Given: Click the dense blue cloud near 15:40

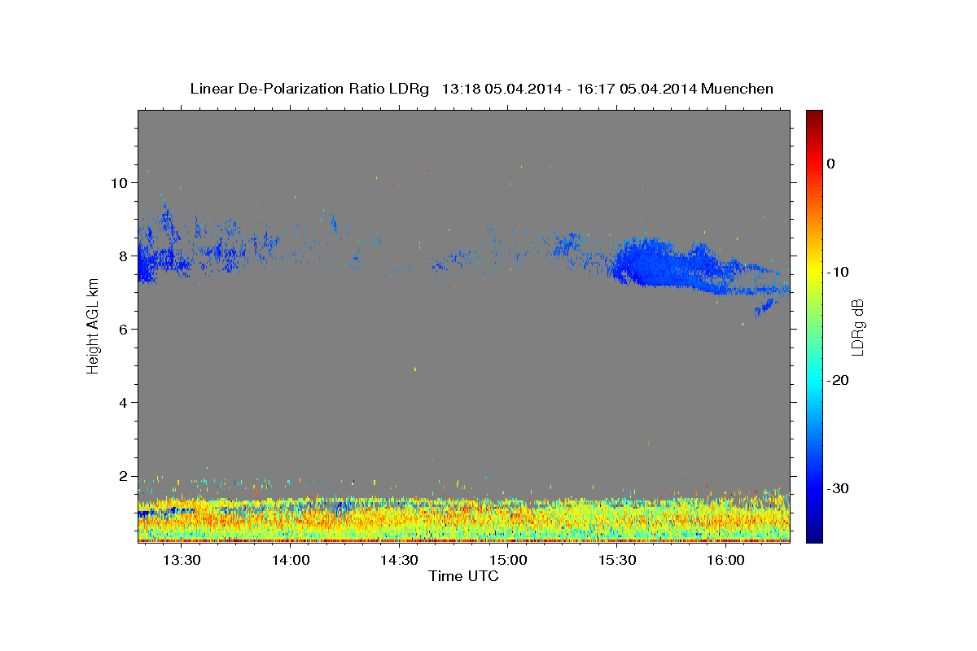Looking at the screenshot, I should [651, 262].
